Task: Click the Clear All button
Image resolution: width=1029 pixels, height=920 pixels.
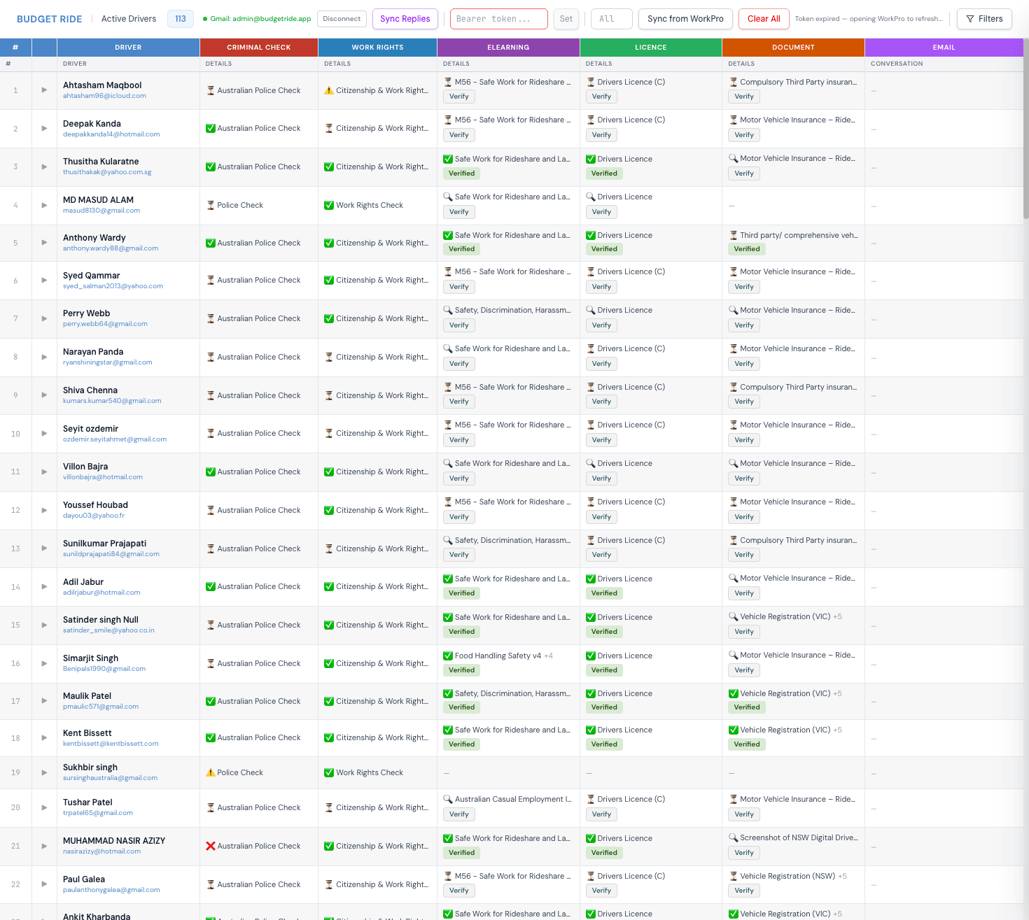Action: [763, 19]
